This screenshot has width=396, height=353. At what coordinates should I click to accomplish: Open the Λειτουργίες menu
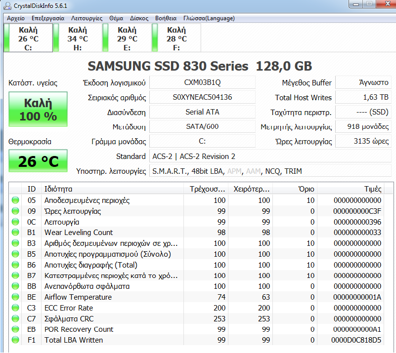pyautogui.click(x=87, y=18)
